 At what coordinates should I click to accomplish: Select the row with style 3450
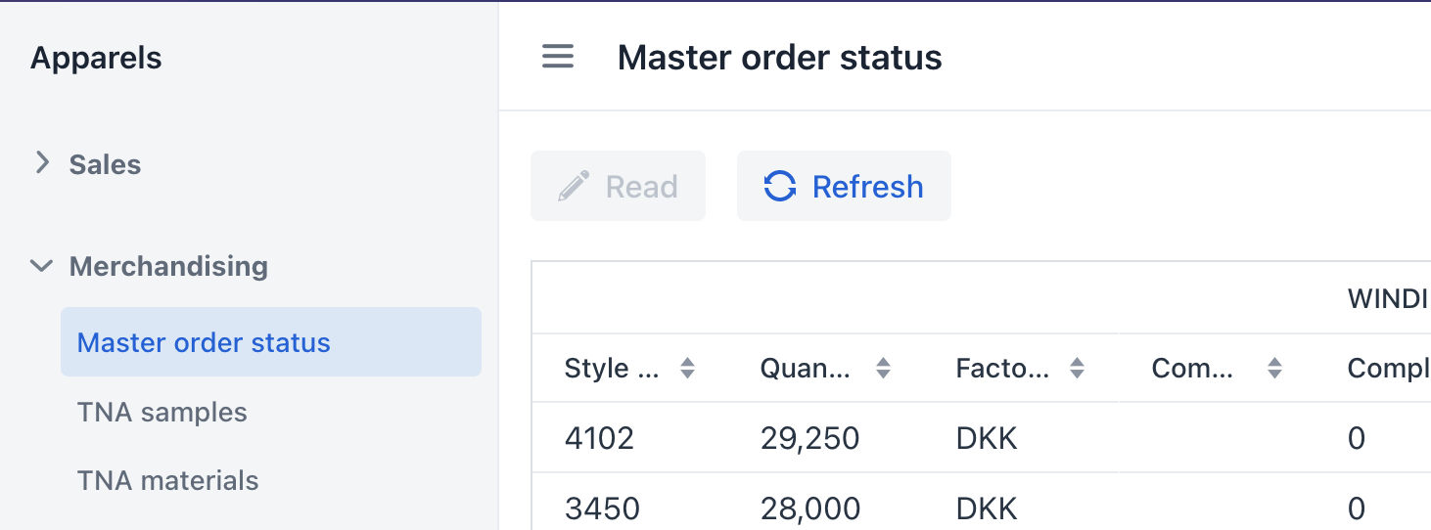981,505
